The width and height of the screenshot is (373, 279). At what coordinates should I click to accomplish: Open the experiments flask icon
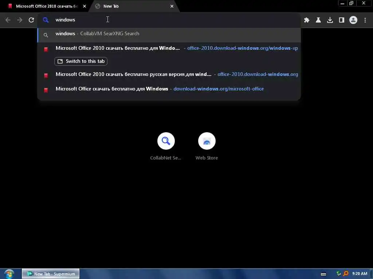coord(318,20)
